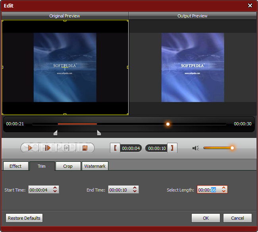
Task: Decrease End Time with down arrow
Action: click(x=135, y=191)
